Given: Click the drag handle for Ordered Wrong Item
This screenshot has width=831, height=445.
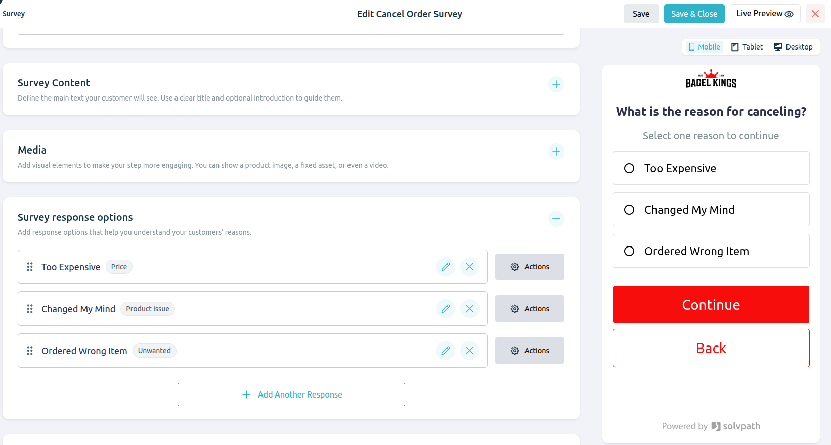Looking at the screenshot, I should point(30,351).
